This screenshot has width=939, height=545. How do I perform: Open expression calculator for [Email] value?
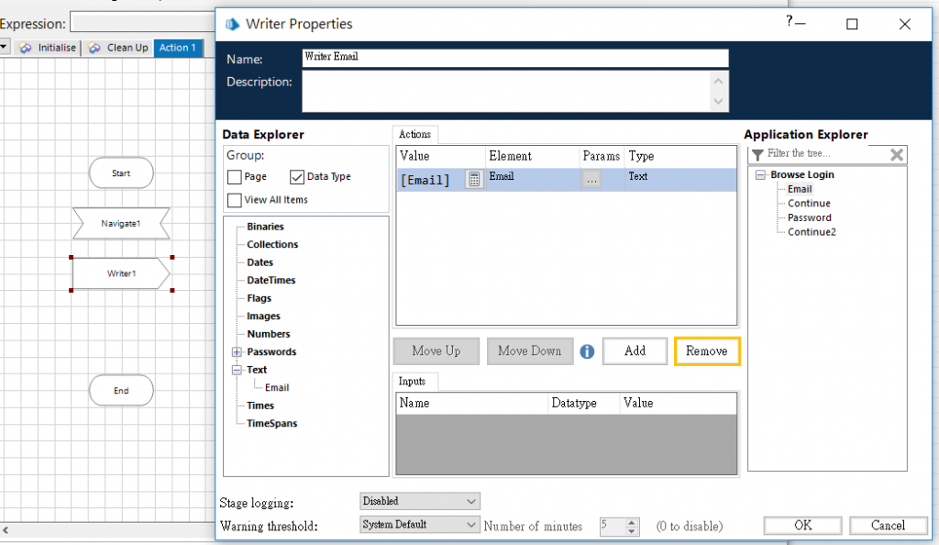tap(474, 179)
